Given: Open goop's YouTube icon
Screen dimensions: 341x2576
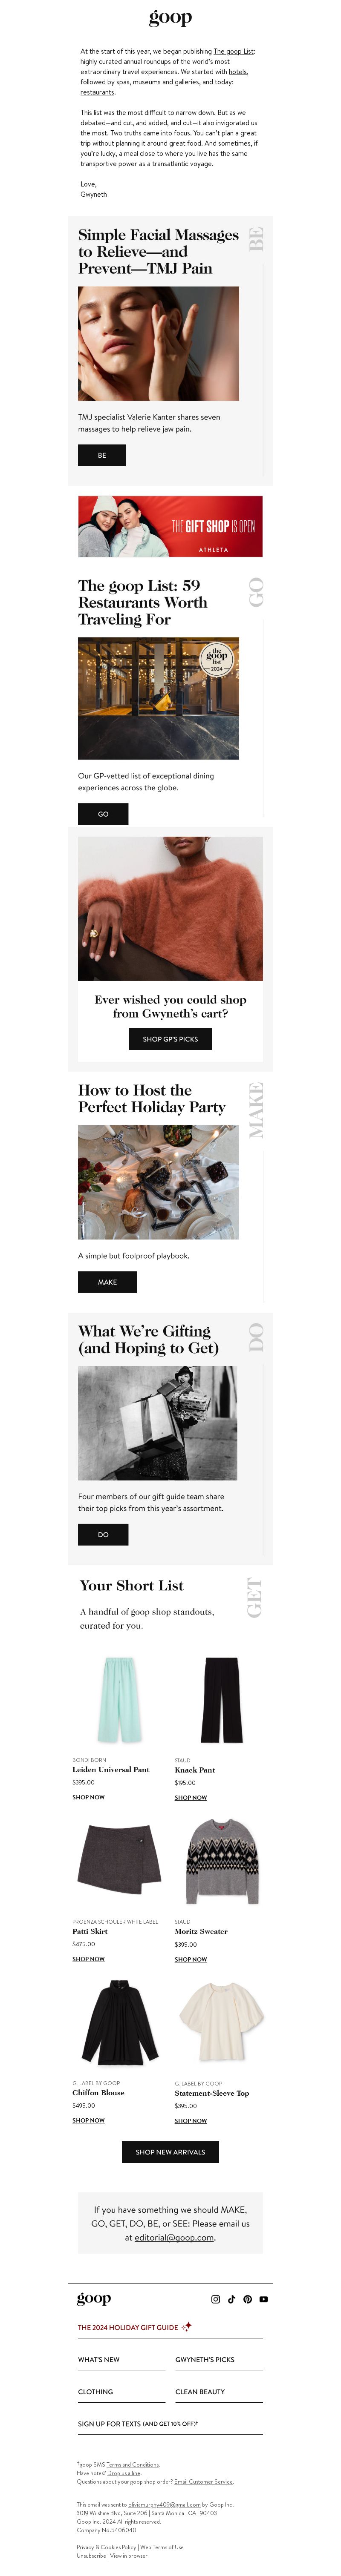Looking at the screenshot, I should [263, 2298].
